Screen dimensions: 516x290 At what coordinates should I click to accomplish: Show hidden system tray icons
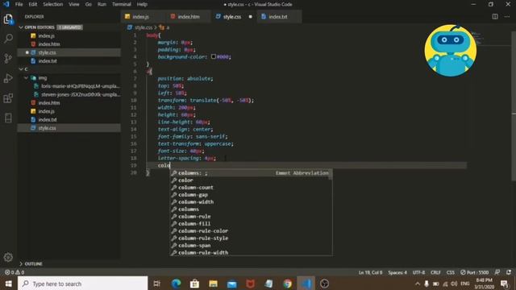click(x=418, y=284)
